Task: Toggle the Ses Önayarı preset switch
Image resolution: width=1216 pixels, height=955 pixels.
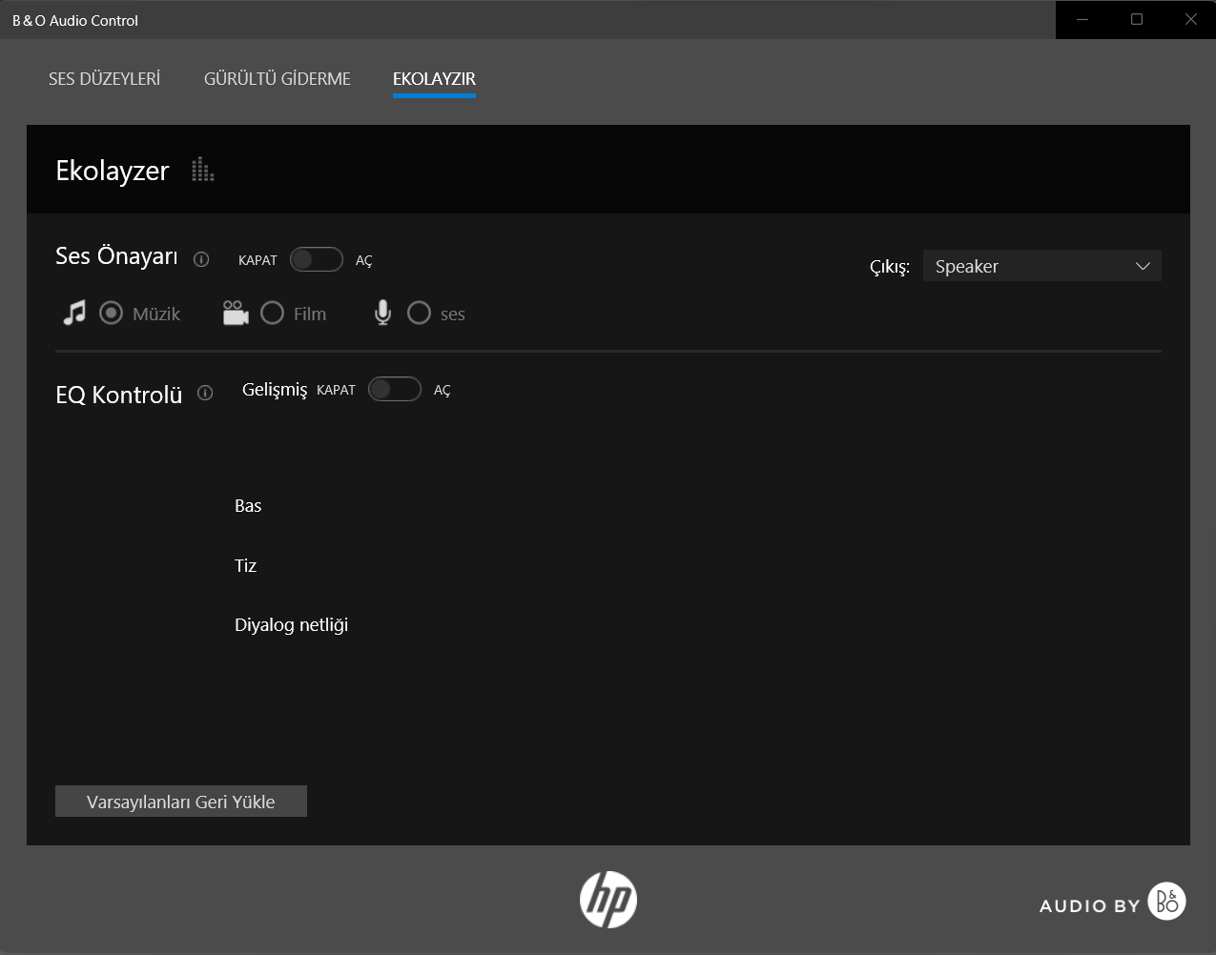Action: coord(317,259)
